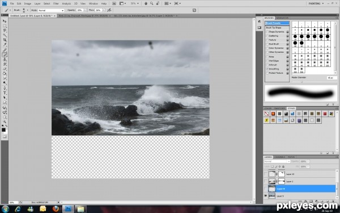This screenshot has height=213, width=340.
Task: Switch to the Channels tab
Action: tap(280, 157)
